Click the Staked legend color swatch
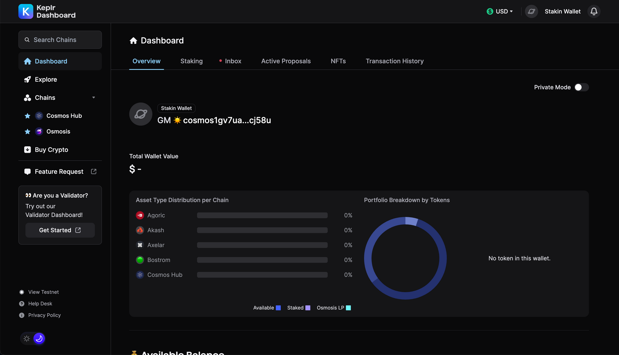 pyautogui.click(x=308, y=308)
